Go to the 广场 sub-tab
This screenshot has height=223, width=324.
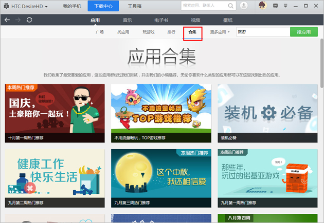coord(100,32)
